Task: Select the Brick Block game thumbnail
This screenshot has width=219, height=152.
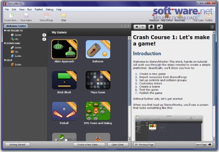Action: point(64,80)
